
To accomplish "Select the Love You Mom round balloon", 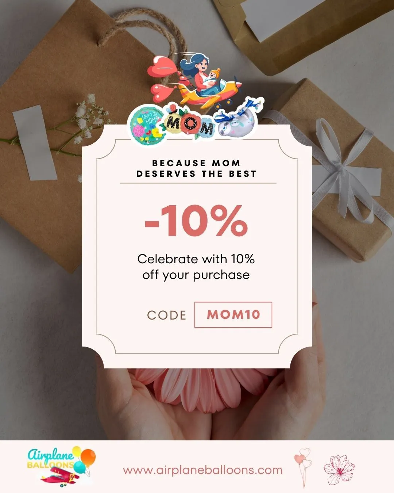I will pos(147,125).
